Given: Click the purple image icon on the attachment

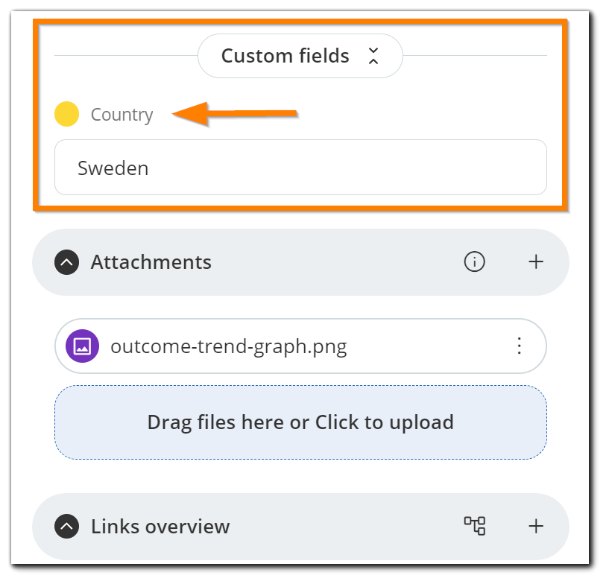Looking at the screenshot, I should [x=82, y=346].
